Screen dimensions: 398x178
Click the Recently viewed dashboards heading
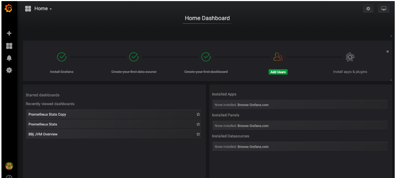click(x=50, y=104)
